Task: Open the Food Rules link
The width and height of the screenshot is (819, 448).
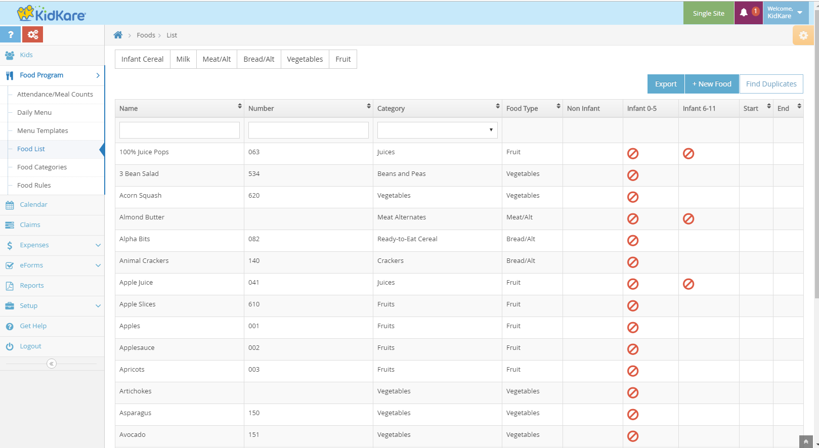Action: point(34,185)
